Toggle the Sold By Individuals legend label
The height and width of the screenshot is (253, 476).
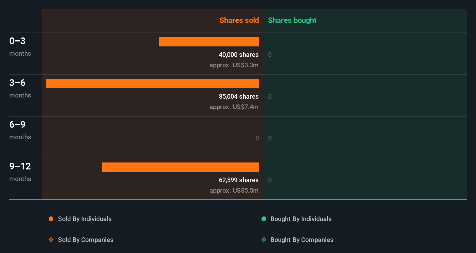[85, 219]
